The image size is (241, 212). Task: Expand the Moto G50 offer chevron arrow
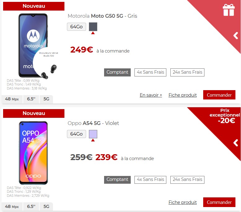pos(236,36)
